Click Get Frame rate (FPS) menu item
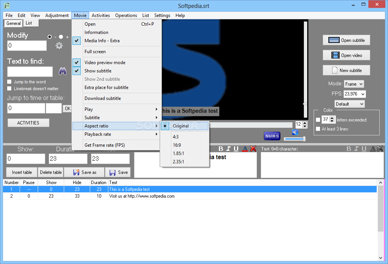This screenshot has width=388, height=264. (x=117, y=145)
